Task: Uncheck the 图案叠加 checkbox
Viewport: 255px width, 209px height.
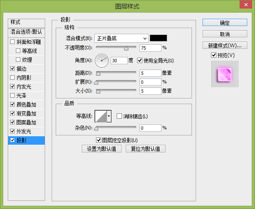Action: click(x=12, y=122)
